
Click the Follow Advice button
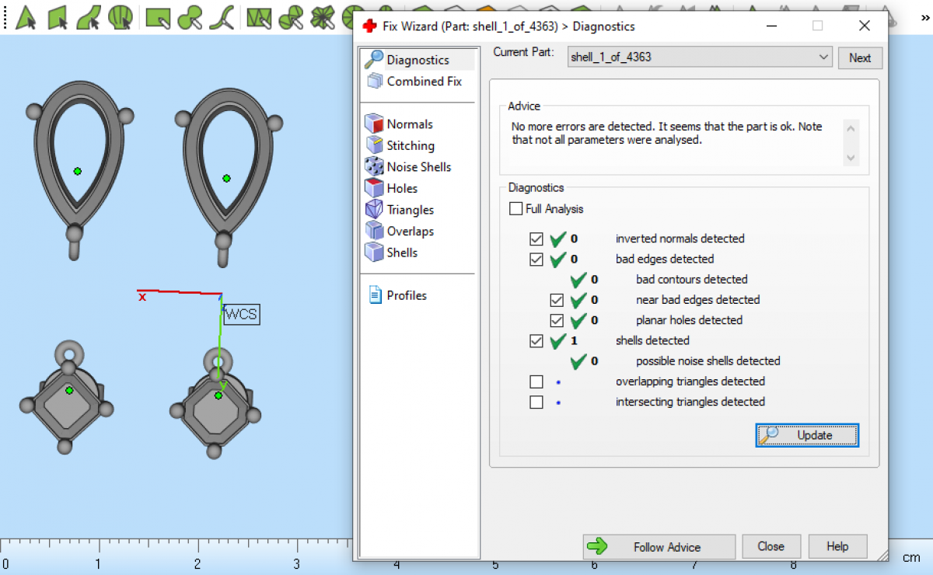[659, 547]
